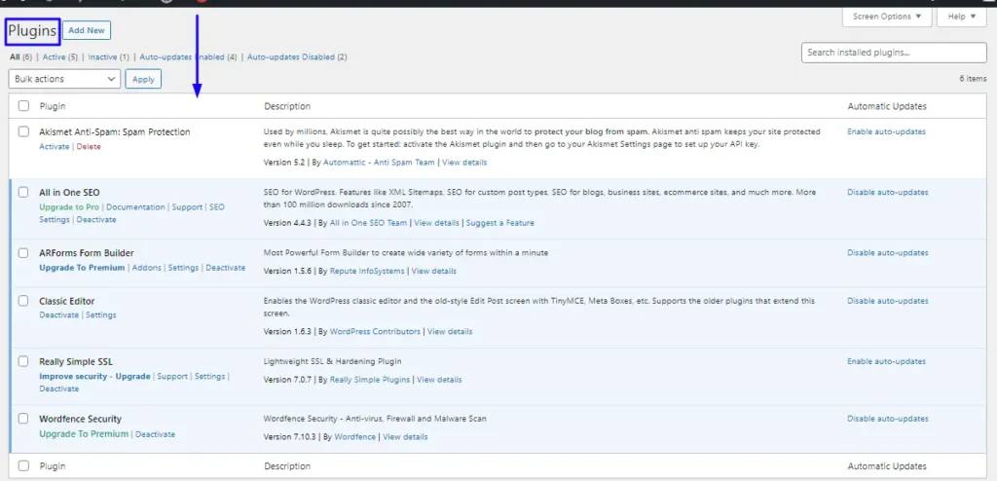The image size is (997, 481).
Task: Click the Suggest a Feature link
Action: tap(500, 223)
